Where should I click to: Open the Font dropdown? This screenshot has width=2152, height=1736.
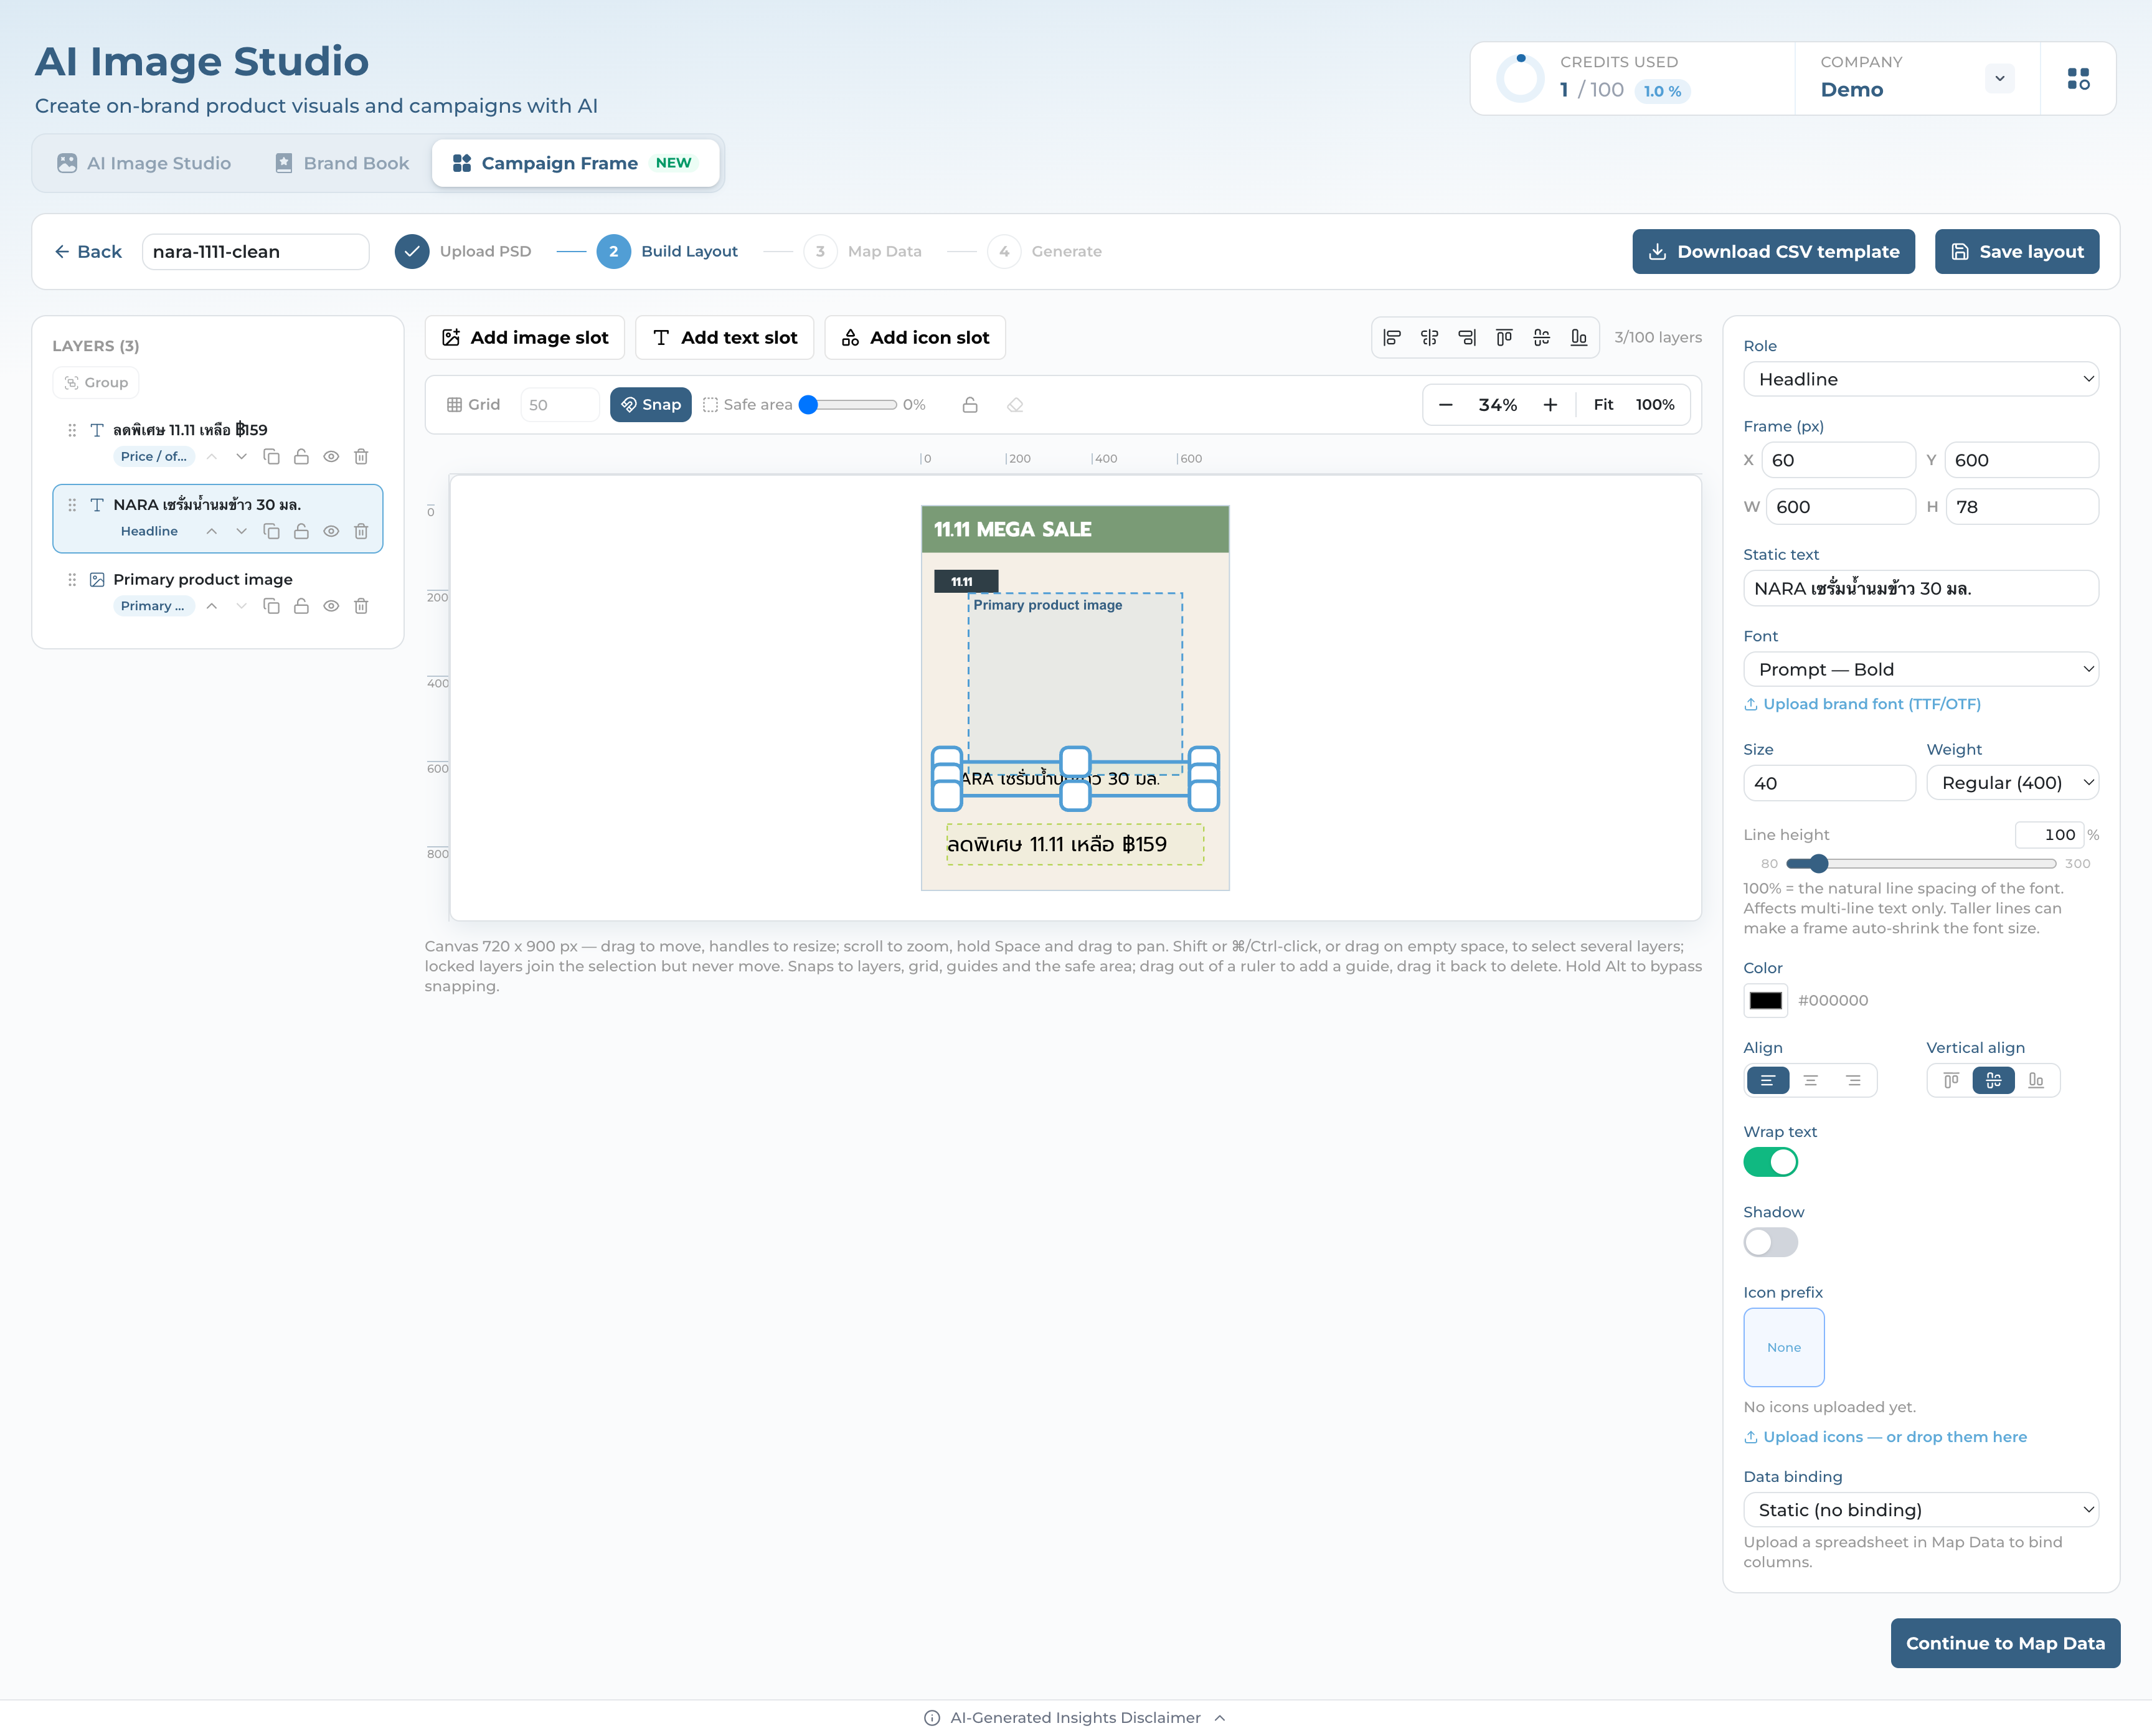click(1920, 669)
